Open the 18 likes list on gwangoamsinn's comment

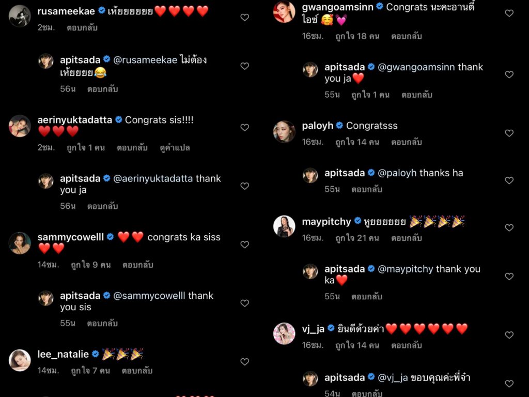click(x=357, y=36)
